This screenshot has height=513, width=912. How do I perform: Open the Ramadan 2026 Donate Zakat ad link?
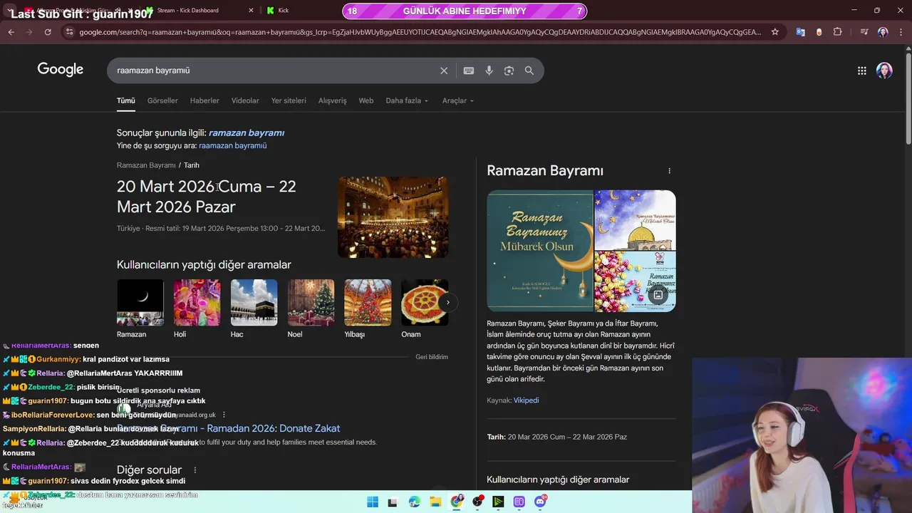tap(229, 428)
